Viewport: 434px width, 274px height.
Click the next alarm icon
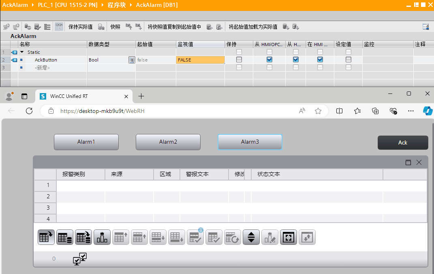point(158,237)
